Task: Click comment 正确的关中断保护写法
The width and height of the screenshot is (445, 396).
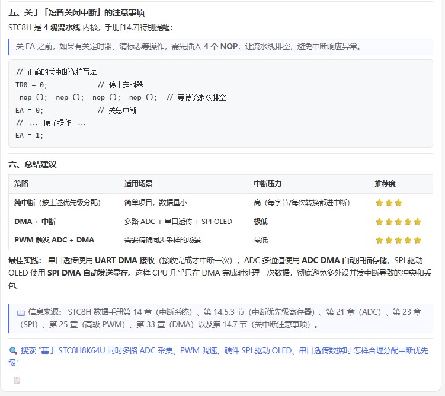Action: click(56, 72)
